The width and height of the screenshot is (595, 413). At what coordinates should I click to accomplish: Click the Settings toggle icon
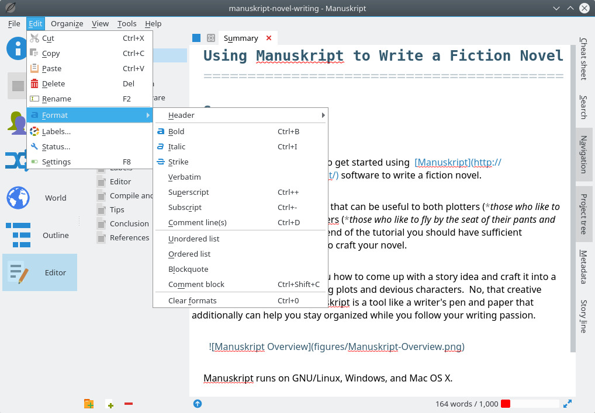pyautogui.click(x=34, y=162)
